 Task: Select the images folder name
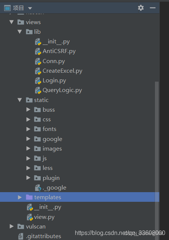click(52, 149)
